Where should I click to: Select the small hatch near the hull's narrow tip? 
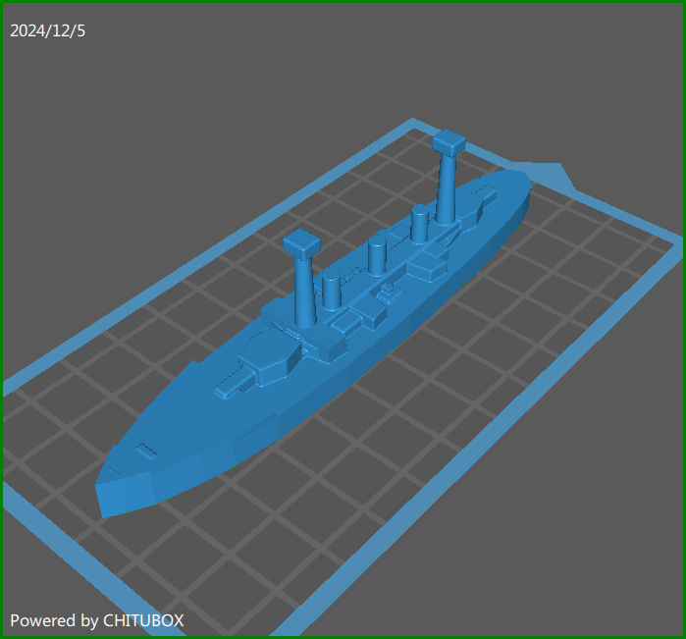[146, 451]
